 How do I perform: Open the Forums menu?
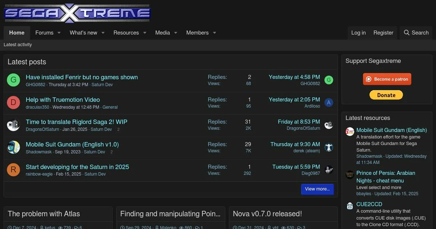pyautogui.click(x=44, y=33)
